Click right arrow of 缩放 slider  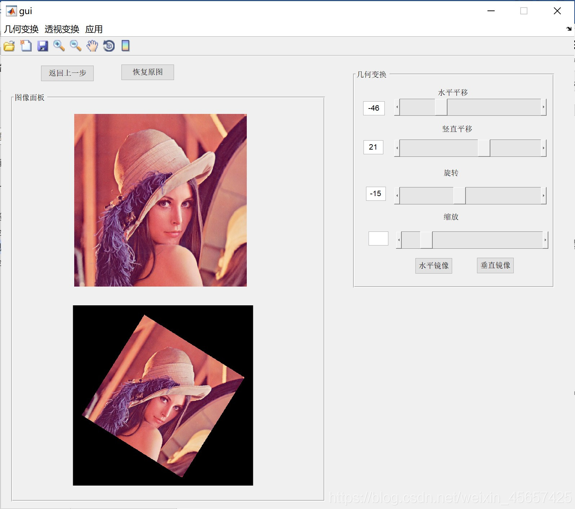click(x=545, y=240)
